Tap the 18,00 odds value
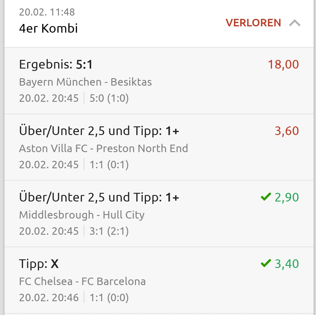The image size is (316, 315). coord(283,64)
